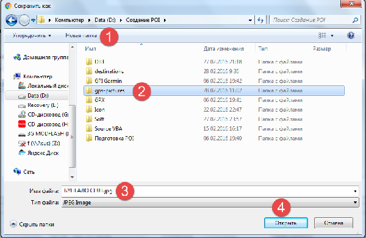The width and height of the screenshot is (366, 238).
Task: Click the Data (D:) breadcrumb segment
Action: tap(105, 20)
